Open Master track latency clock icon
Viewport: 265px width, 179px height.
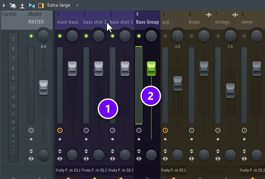[31, 130]
